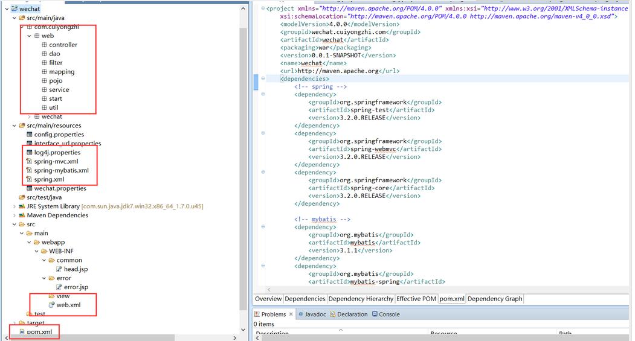This screenshot has height=341, width=635.
Task: Click the src/test/java folder icon
Action: 22,197
